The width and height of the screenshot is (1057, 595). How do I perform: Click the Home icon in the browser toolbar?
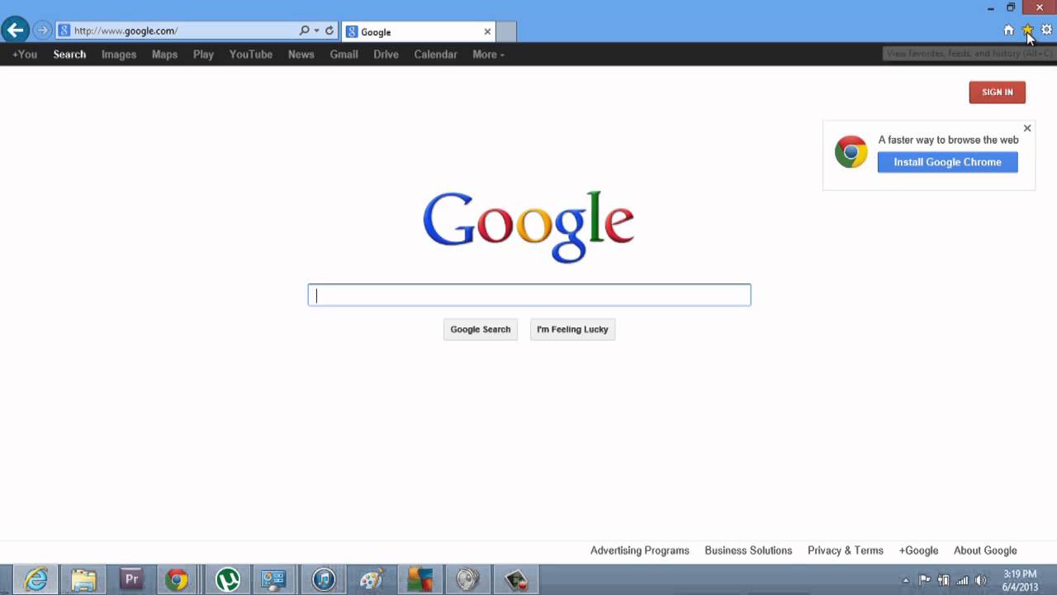1008,30
